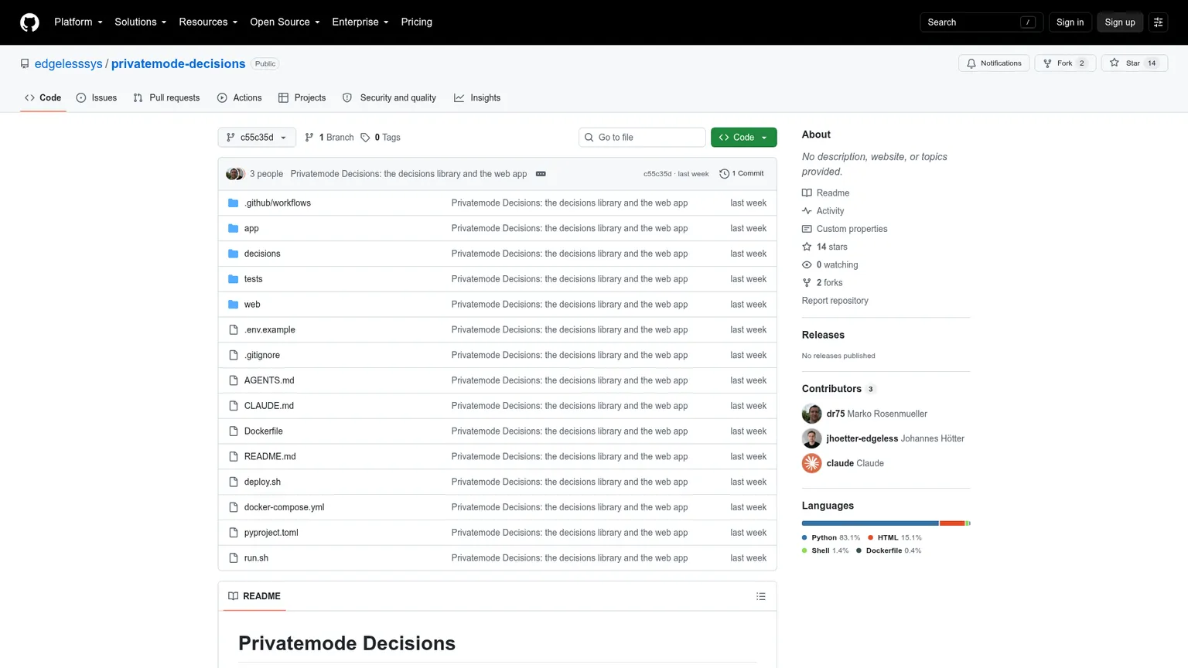The height and width of the screenshot is (668, 1188).
Task: Click the Sign up button
Action: click(x=1120, y=22)
